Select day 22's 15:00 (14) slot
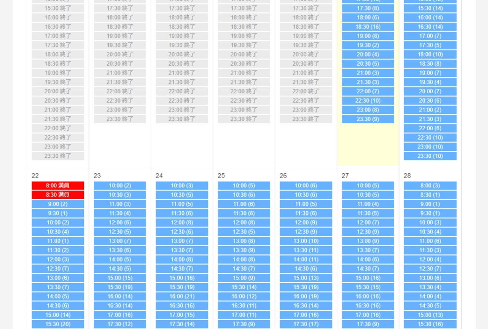This screenshot has height=329, width=488. point(58,315)
